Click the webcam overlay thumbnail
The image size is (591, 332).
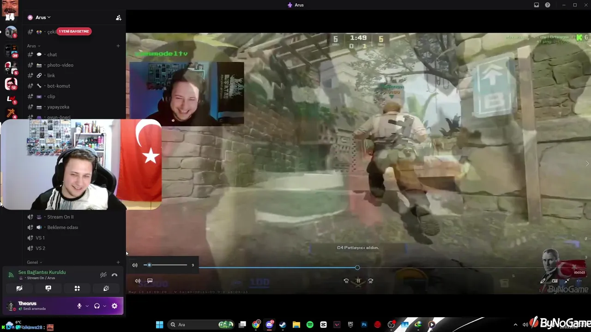(x=81, y=165)
